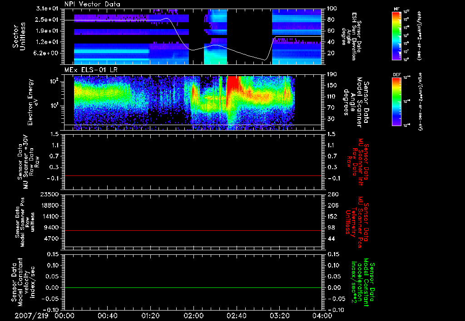Click the 2.5e+01 sector tick label
The width and height of the screenshot is (465, 321).
pos(47,19)
